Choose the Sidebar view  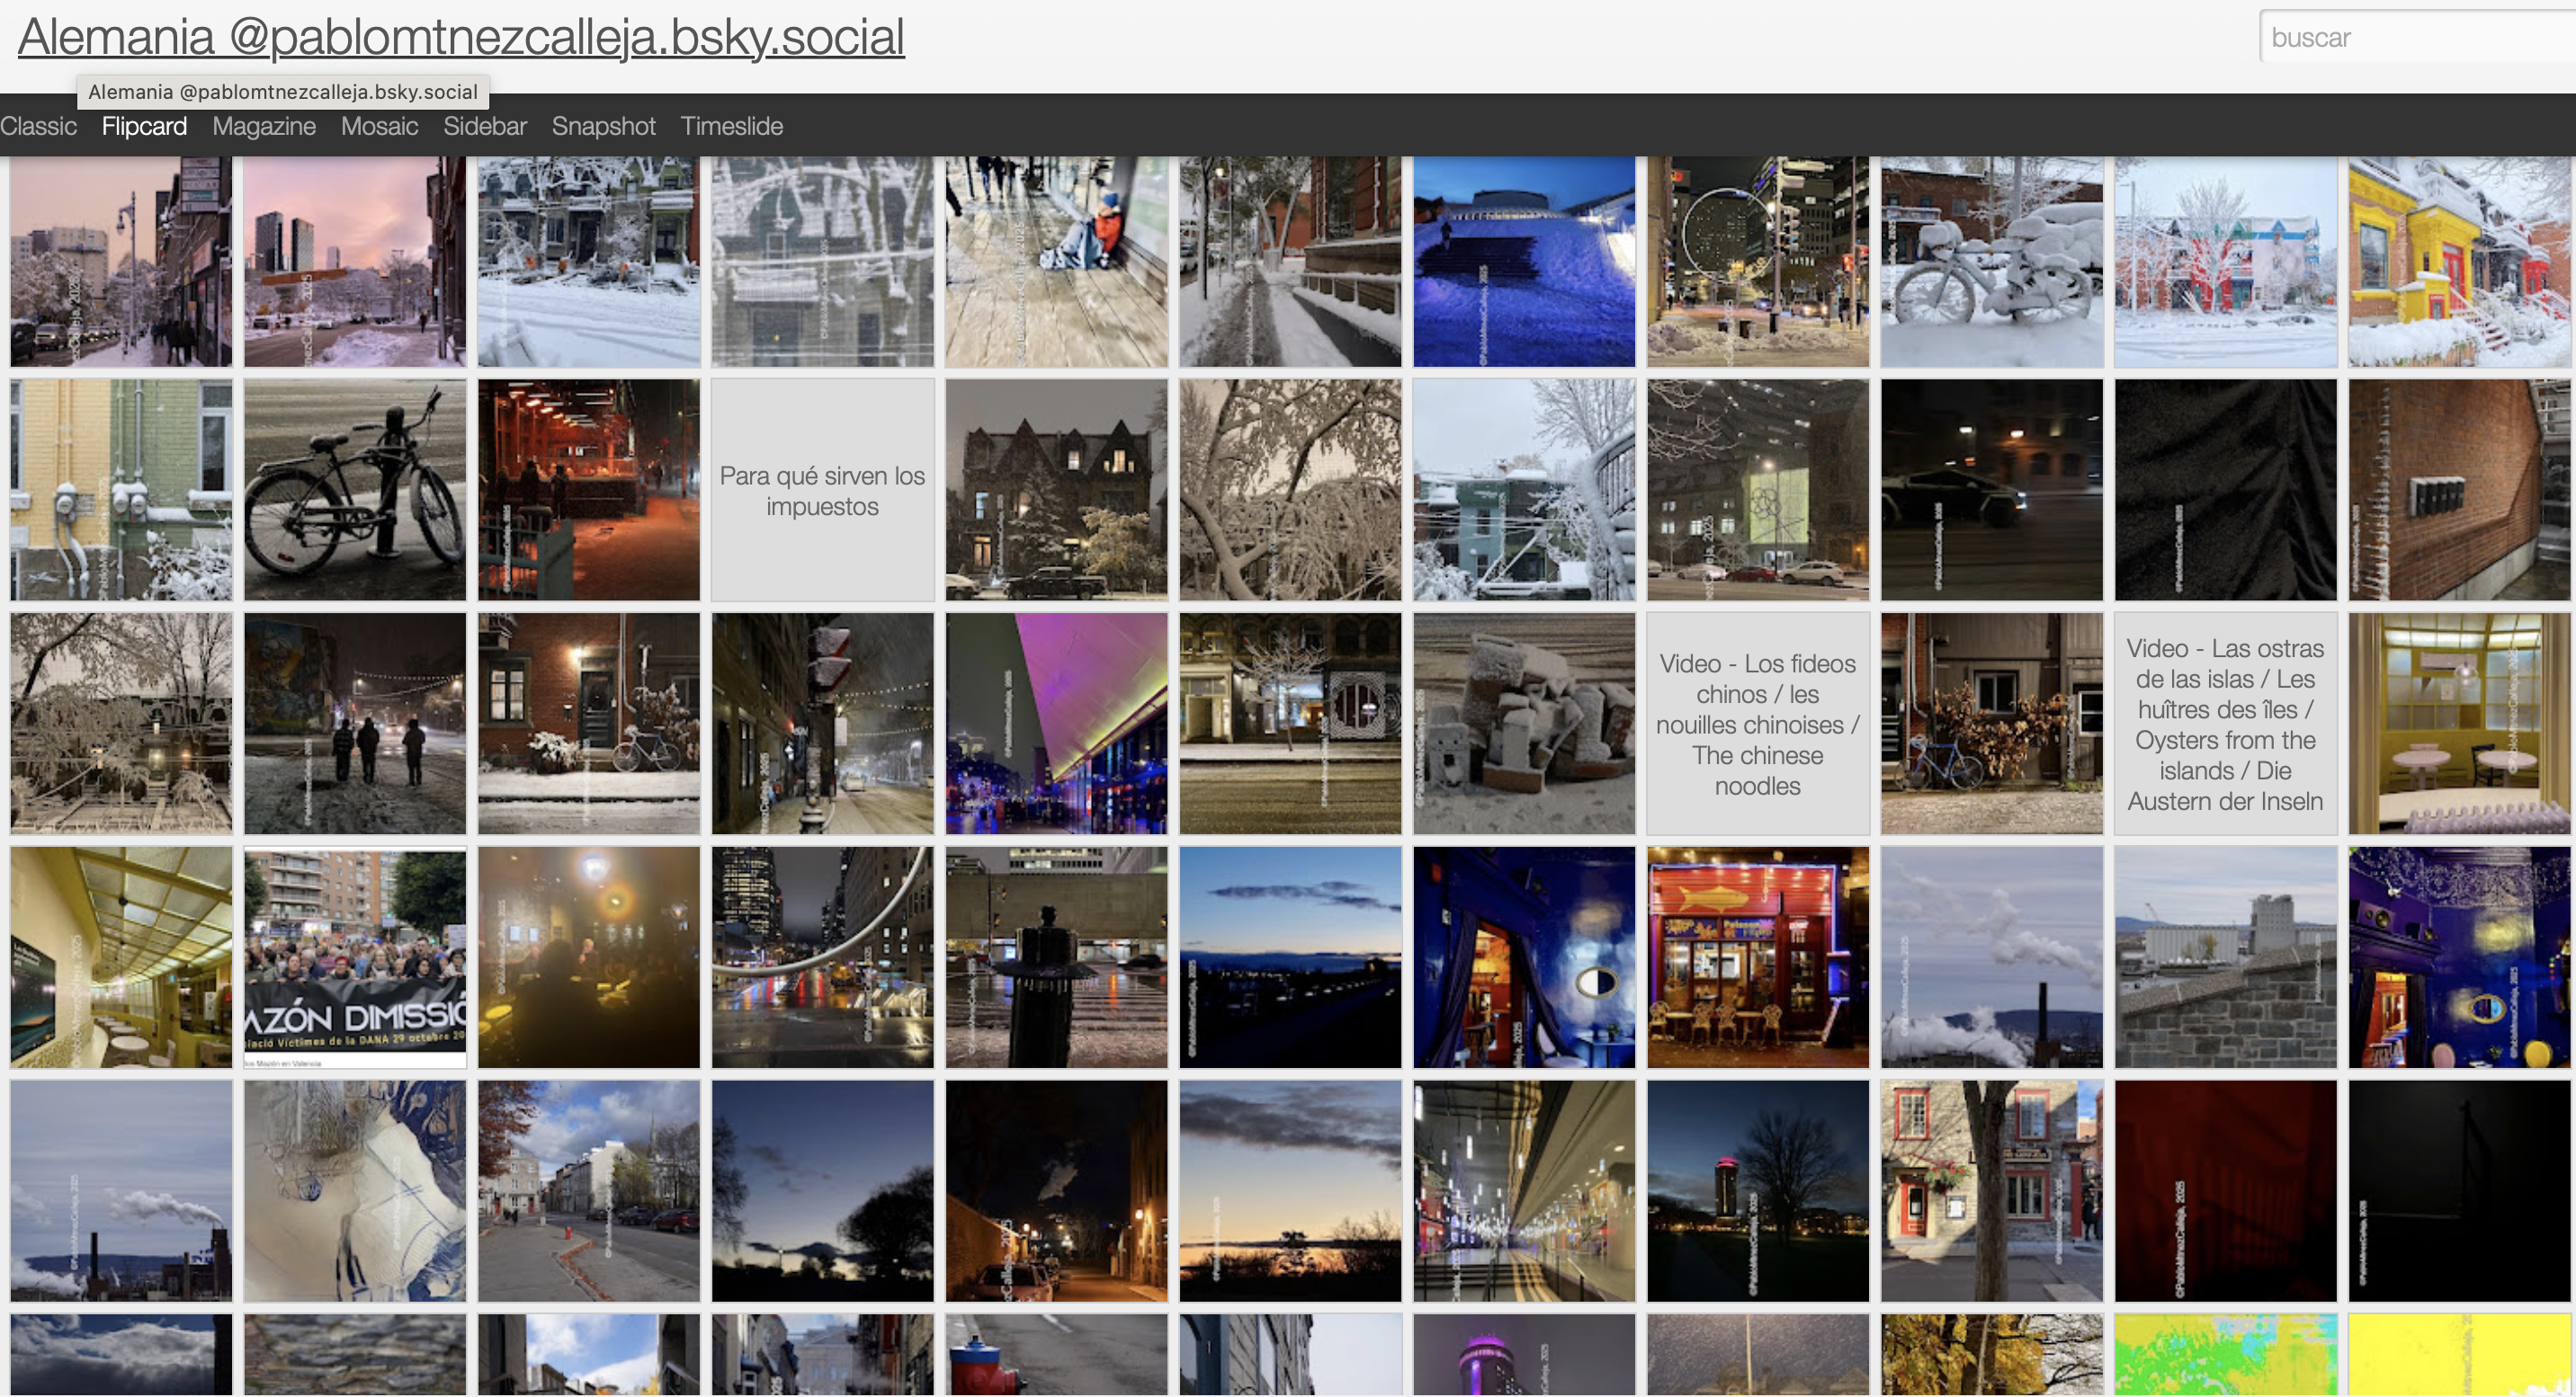tap(485, 127)
